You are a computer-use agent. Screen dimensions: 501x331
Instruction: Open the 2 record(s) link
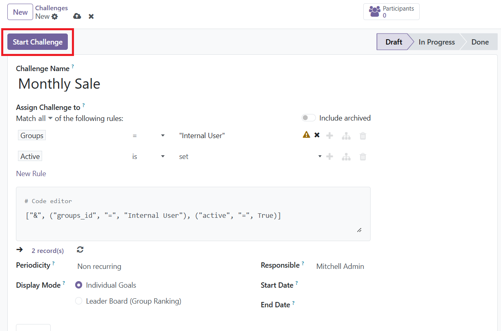(48, 250)
